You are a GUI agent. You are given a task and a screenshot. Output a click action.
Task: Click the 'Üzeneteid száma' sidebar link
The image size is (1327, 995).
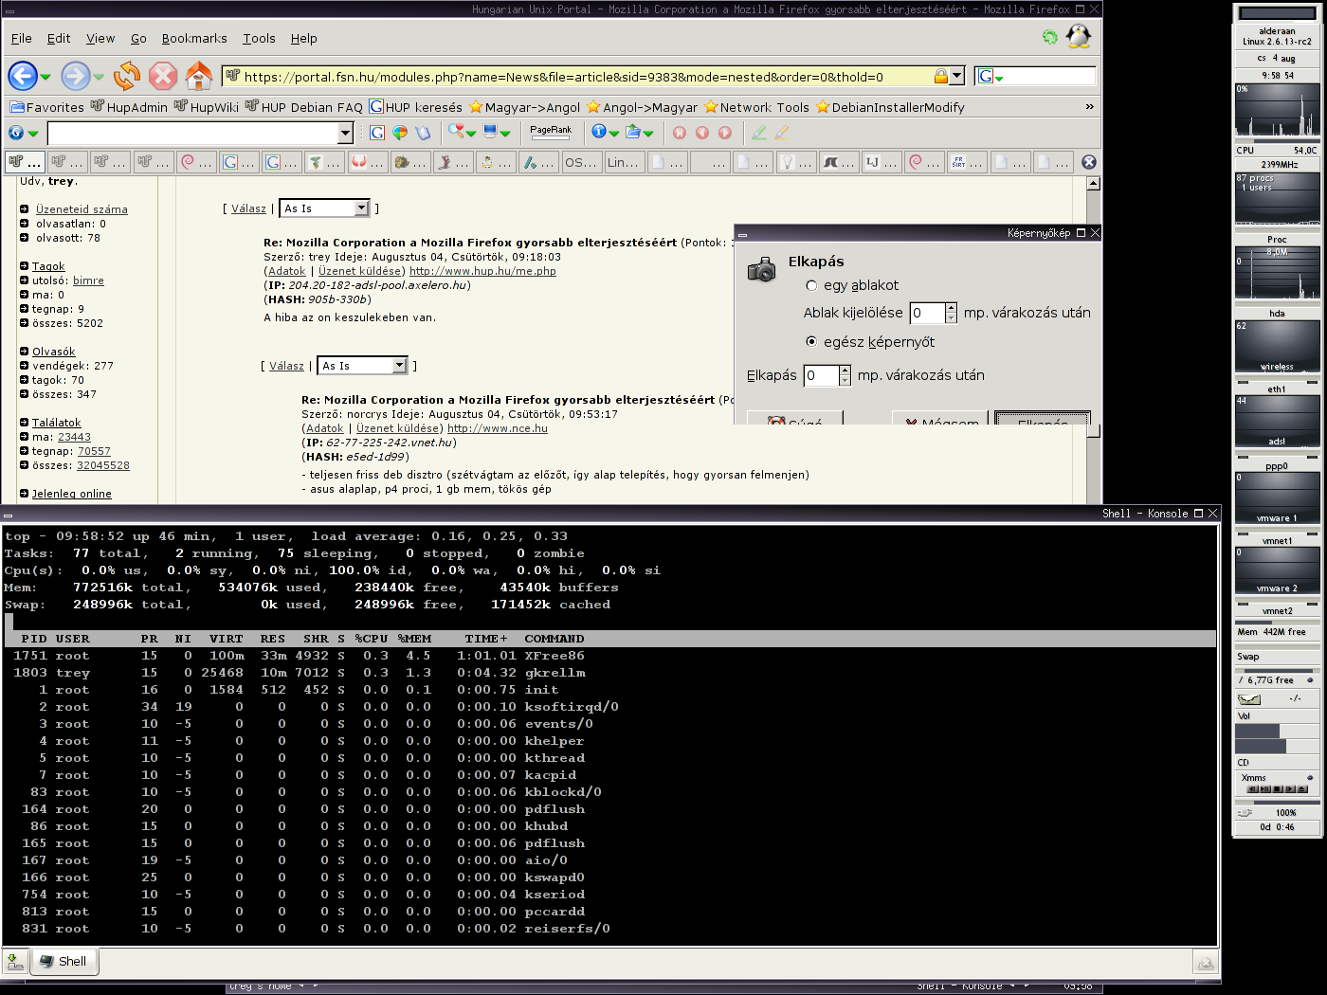click(x=82, y=209)
